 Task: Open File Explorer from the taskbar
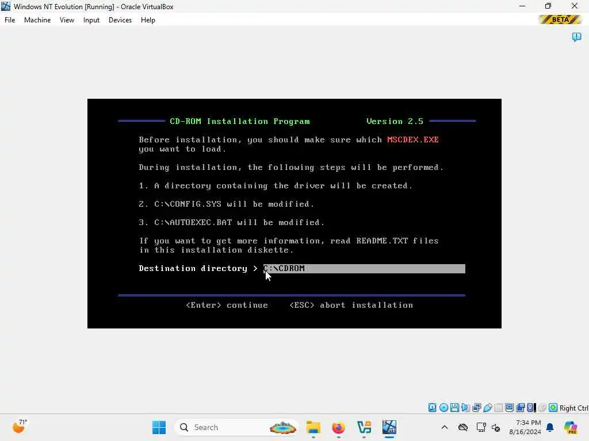(313, 427)
